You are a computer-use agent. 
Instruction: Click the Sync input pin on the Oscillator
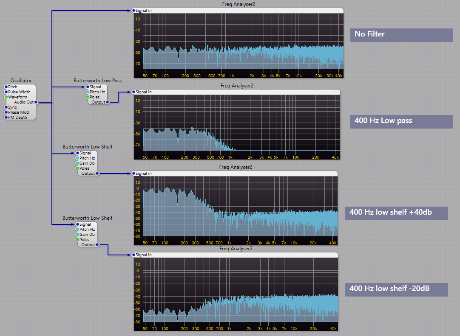pos(6,107)
